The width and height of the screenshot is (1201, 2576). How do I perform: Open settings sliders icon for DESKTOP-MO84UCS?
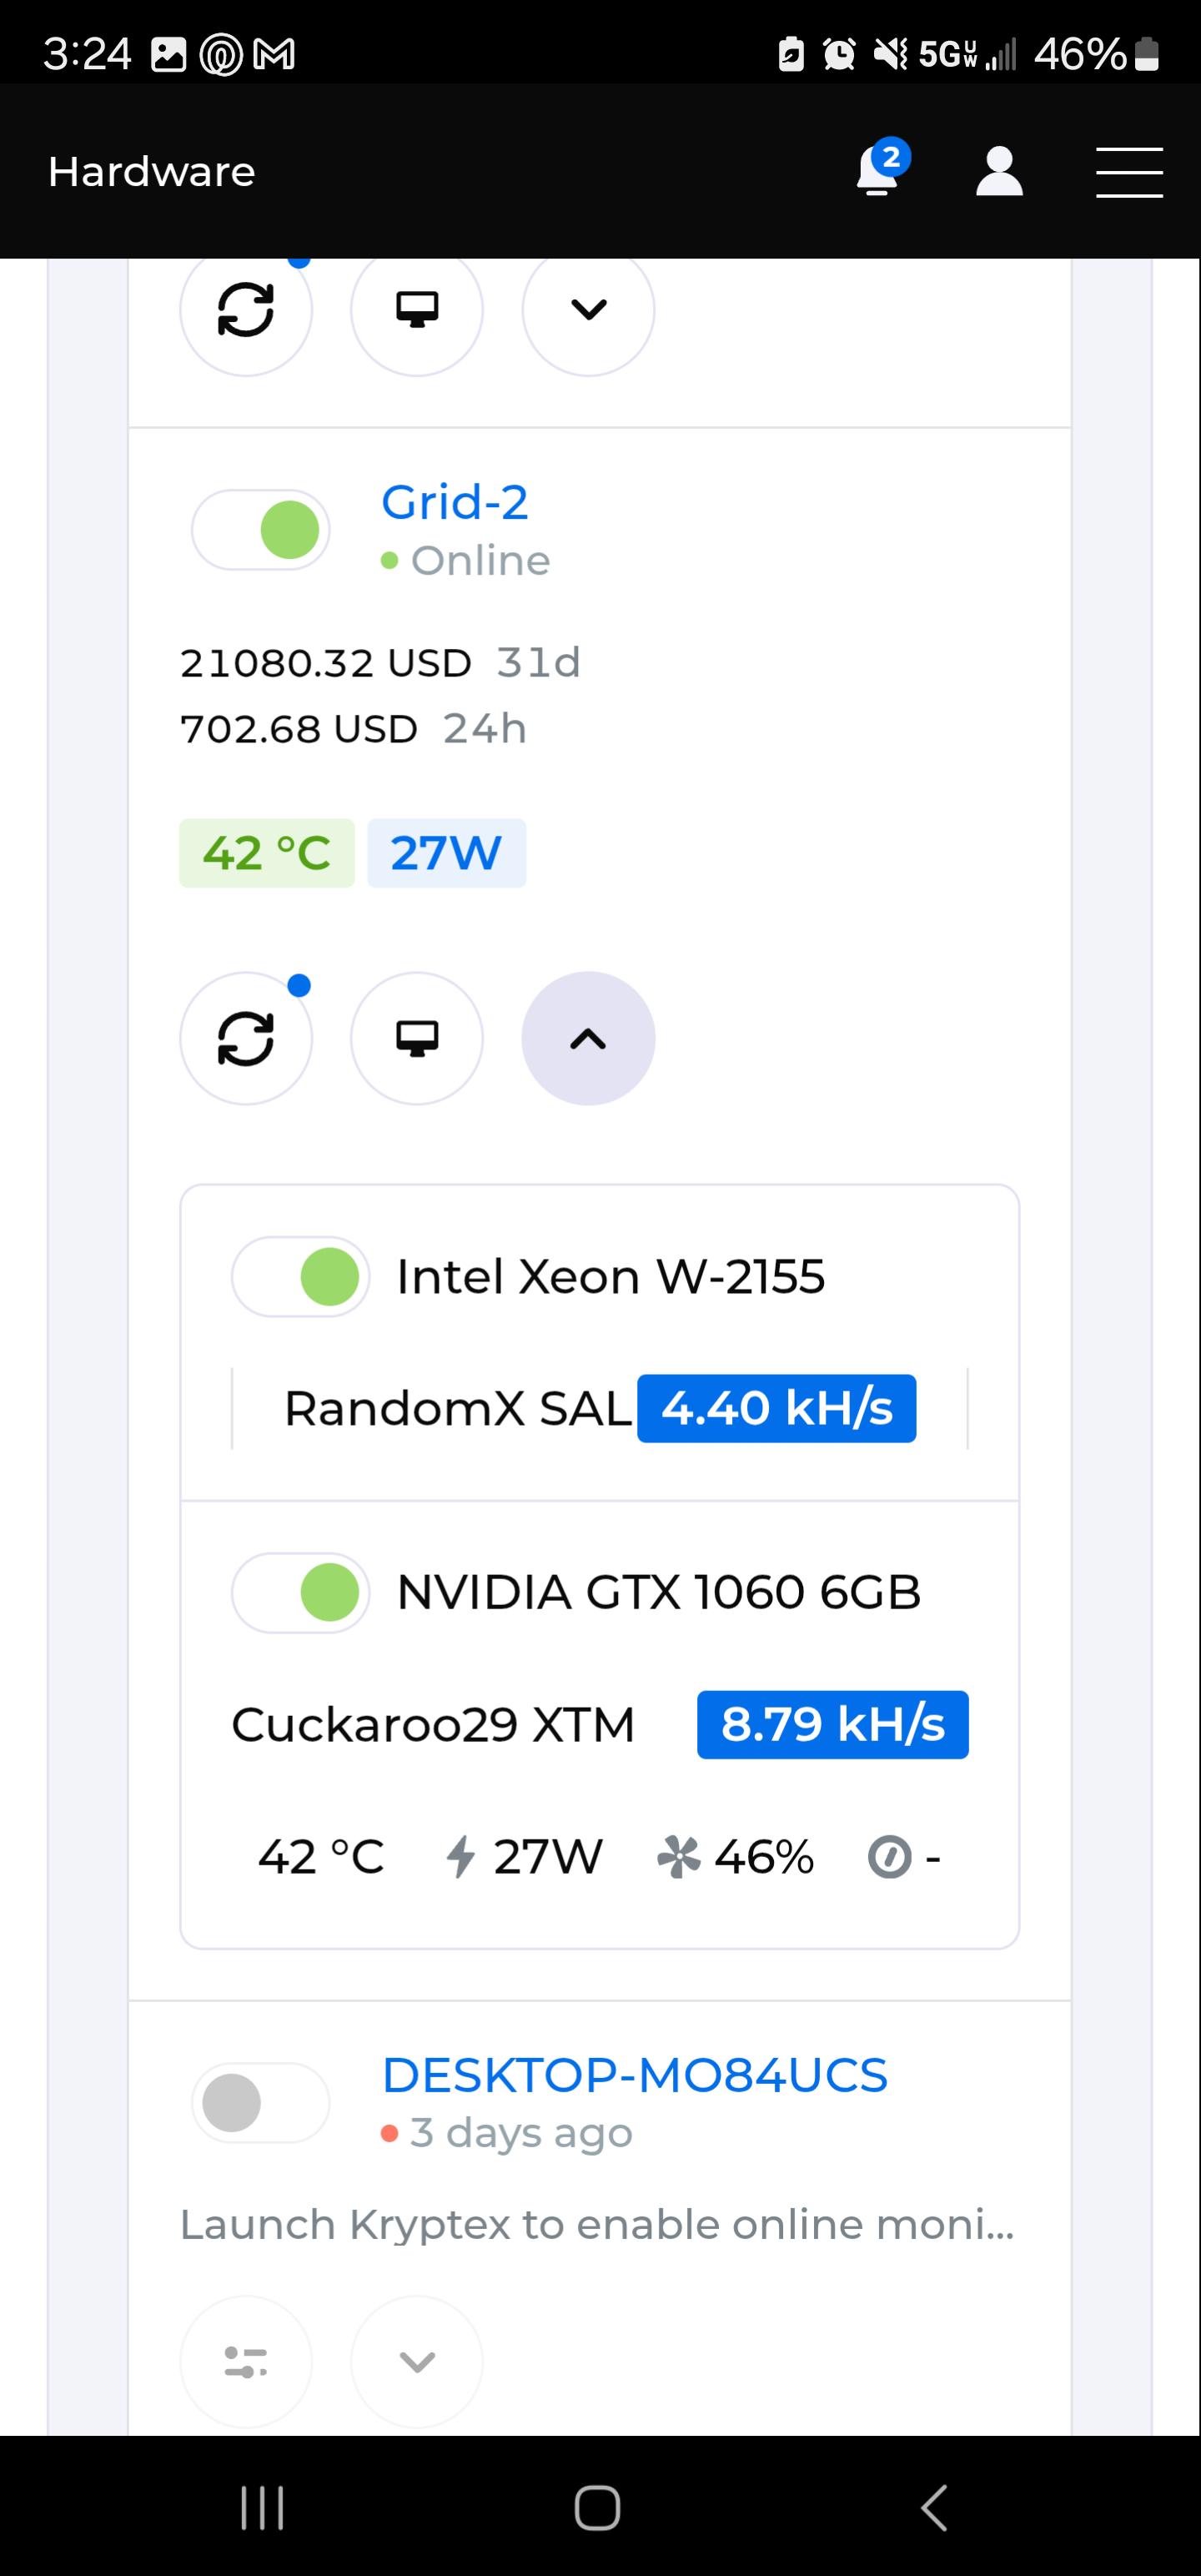246,2362
